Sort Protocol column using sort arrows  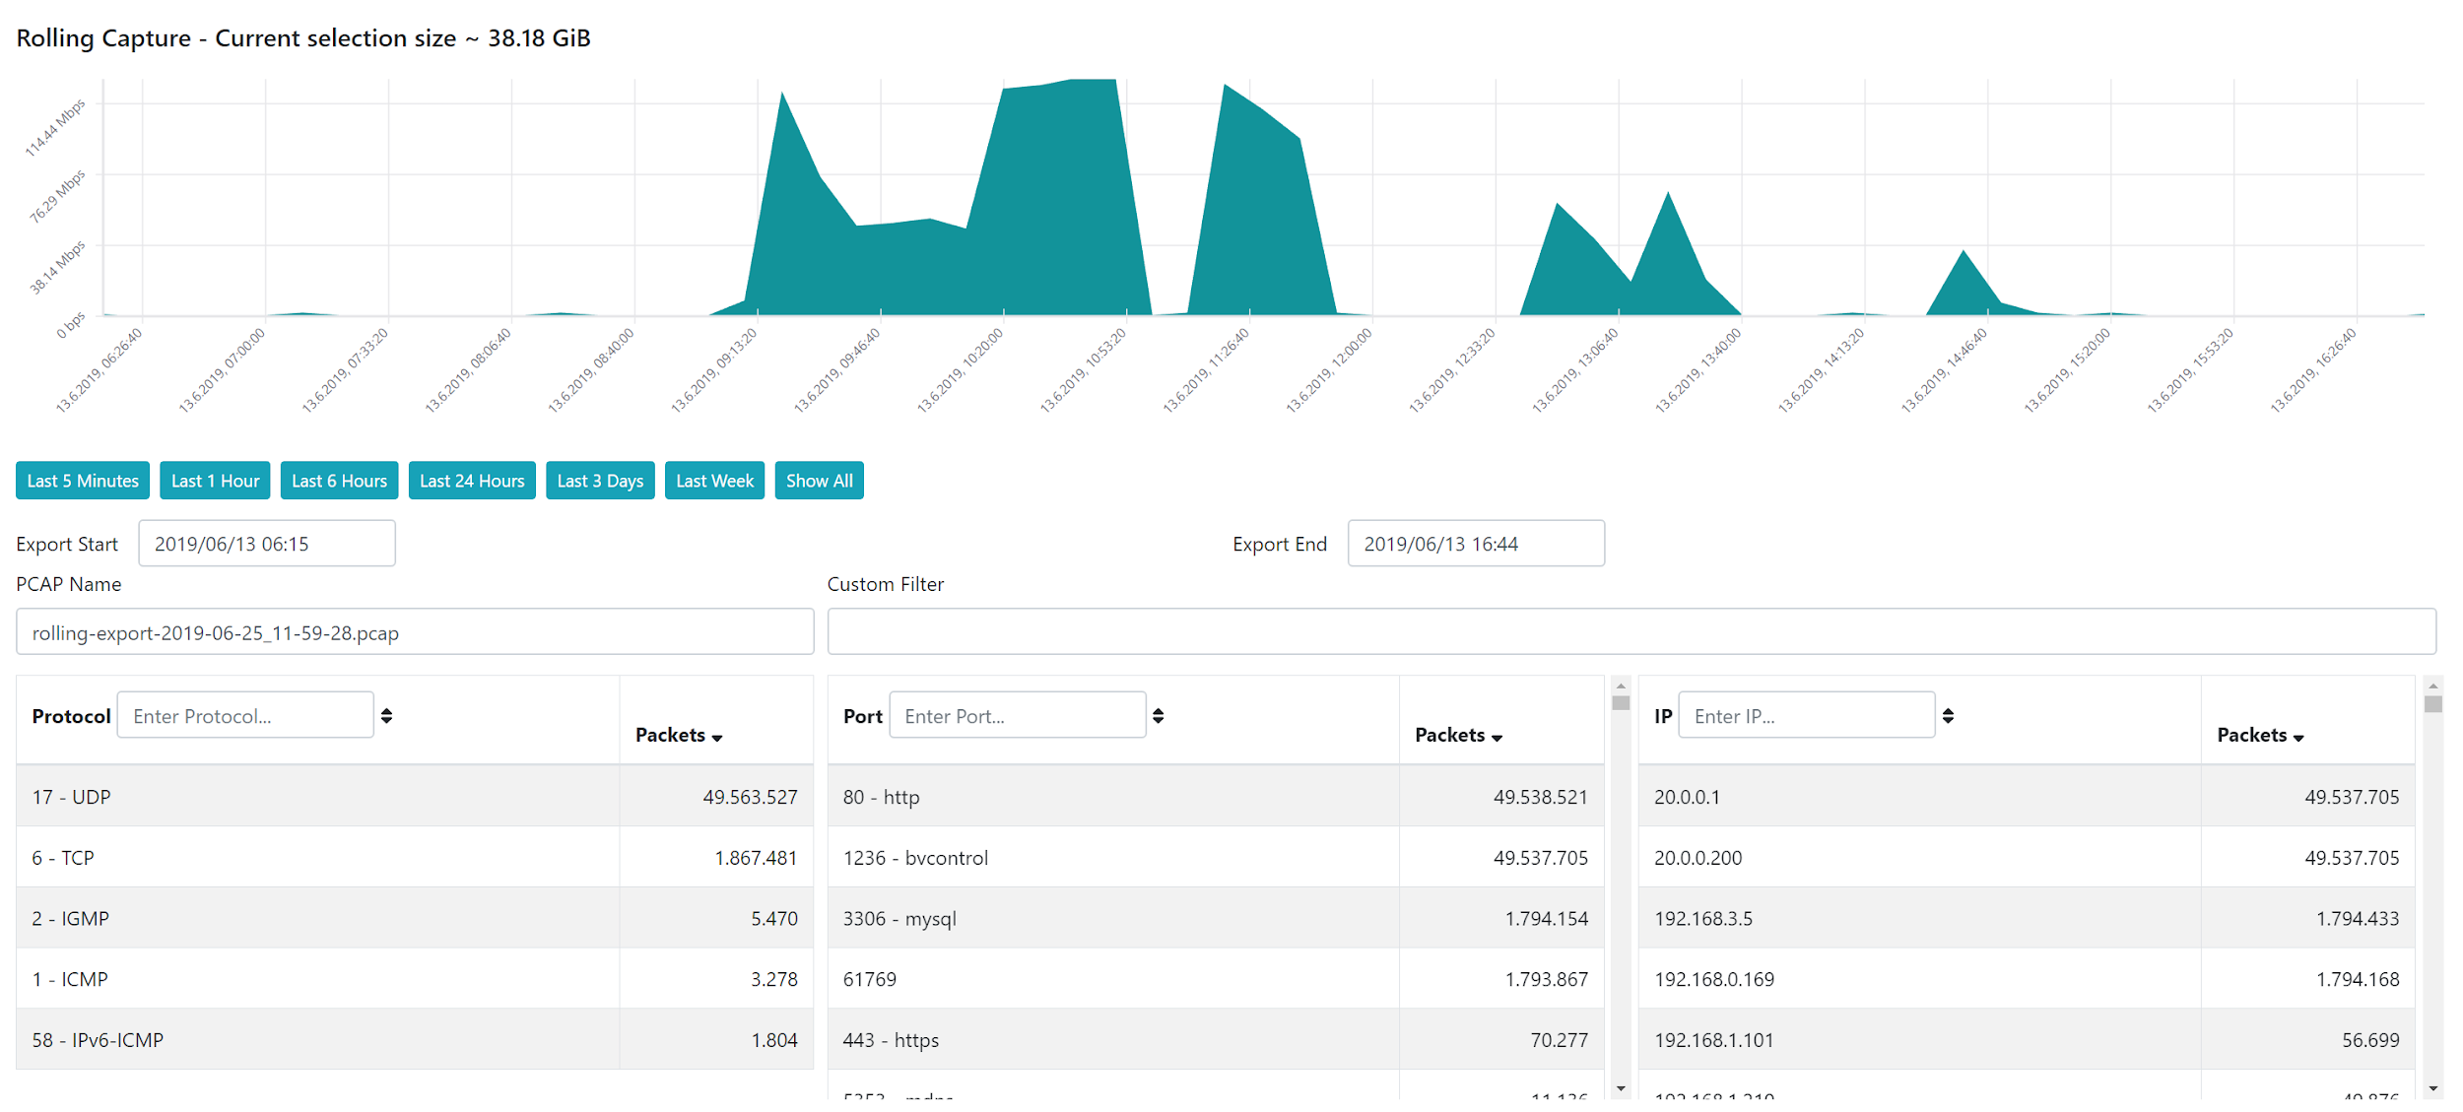[386, 716]
